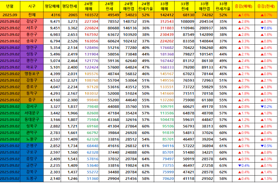The height and width of the screenshot is (183, 278).
Task: Click the 서초구 district cell
Action: [x=32, y=28]
